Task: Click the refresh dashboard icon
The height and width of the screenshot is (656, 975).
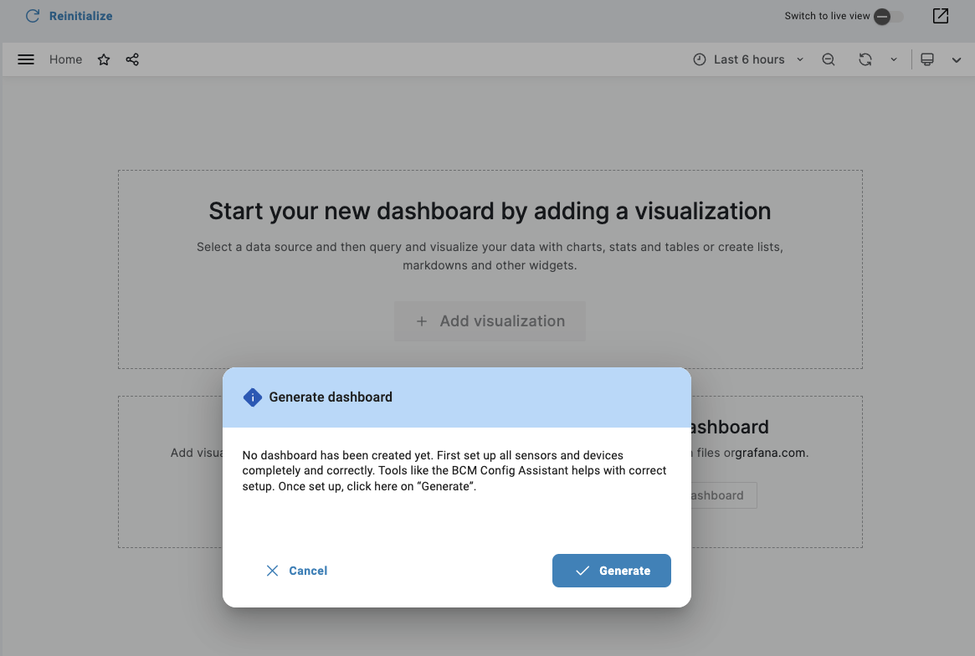Action: click(865, 59)
